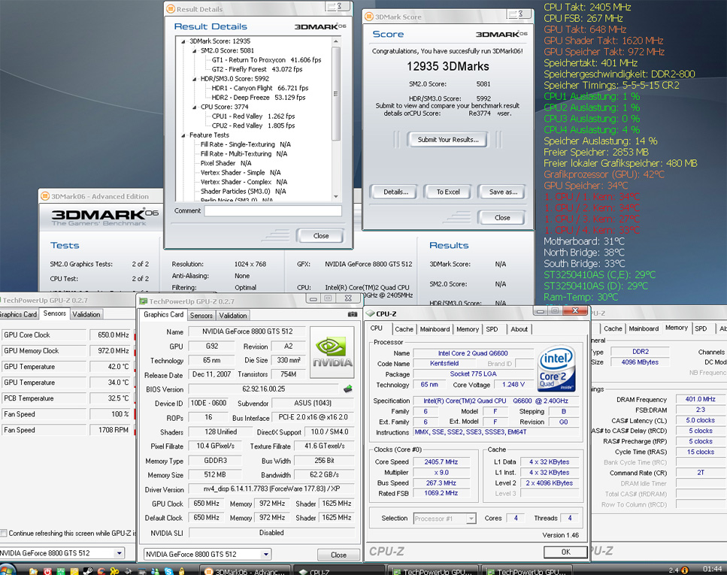Open the Windows Start orb
The width and height of the screenshot is (727, 575).
pos(8,570)
